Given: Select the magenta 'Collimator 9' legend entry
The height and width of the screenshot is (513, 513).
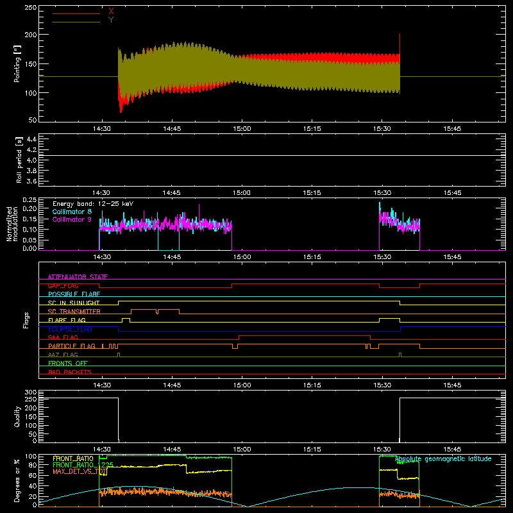Looking at the screenshot, I should coord(72,219).
